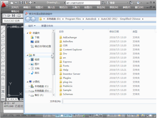
Task: Click the 新建文件夹 button
Action: (x=47, y=26)
